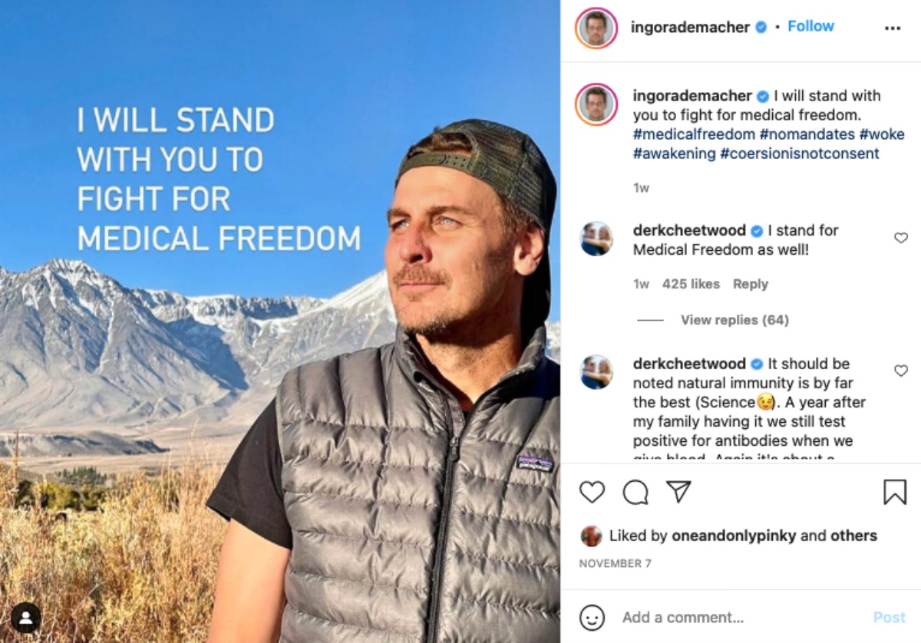Share post using the paper plane icon
921x643 pixels.
[x=678, y=492]
